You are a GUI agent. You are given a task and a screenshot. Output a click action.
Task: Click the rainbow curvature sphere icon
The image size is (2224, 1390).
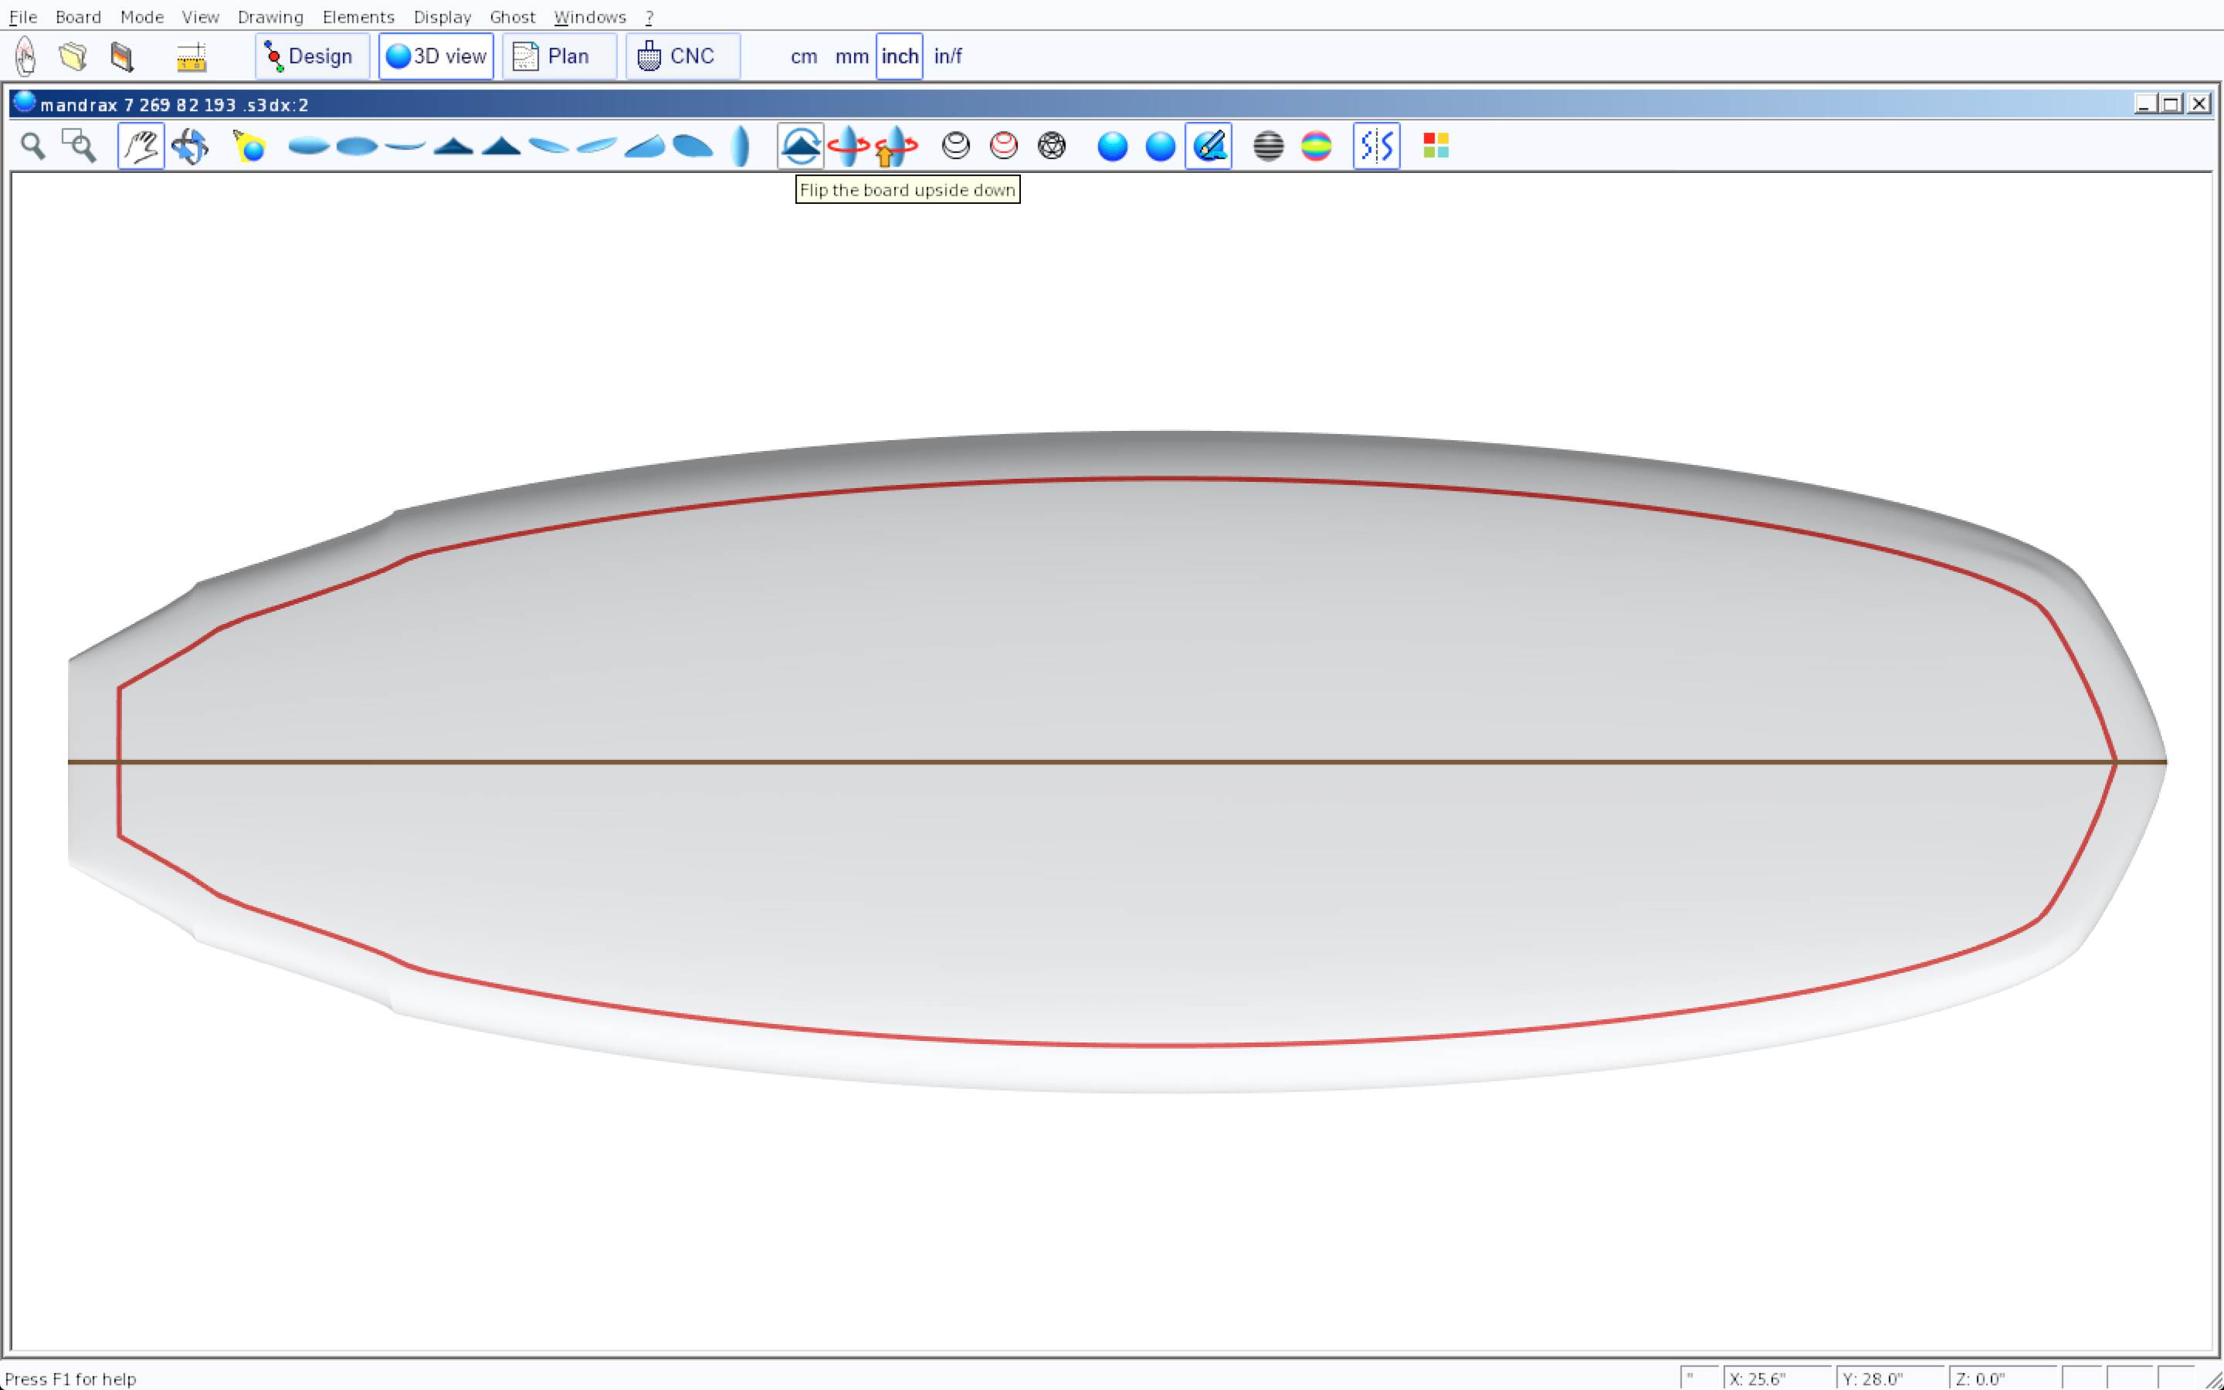tap(1316, 146)
